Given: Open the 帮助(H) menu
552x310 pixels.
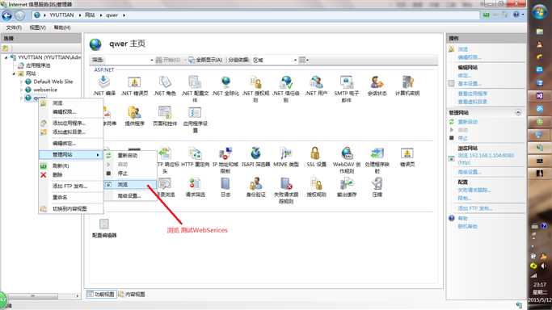Looking at the screenshot, I should [x=62, y=27].
